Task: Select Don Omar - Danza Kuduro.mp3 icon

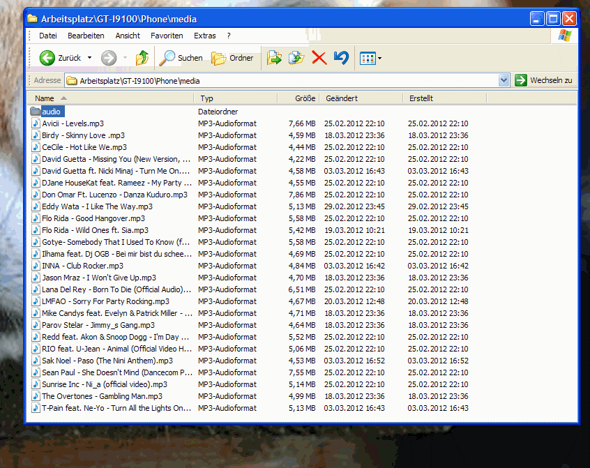Action: pos(36,195)
